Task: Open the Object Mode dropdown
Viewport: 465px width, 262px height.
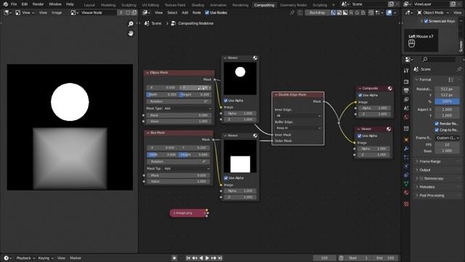Action: pos(434,13)
